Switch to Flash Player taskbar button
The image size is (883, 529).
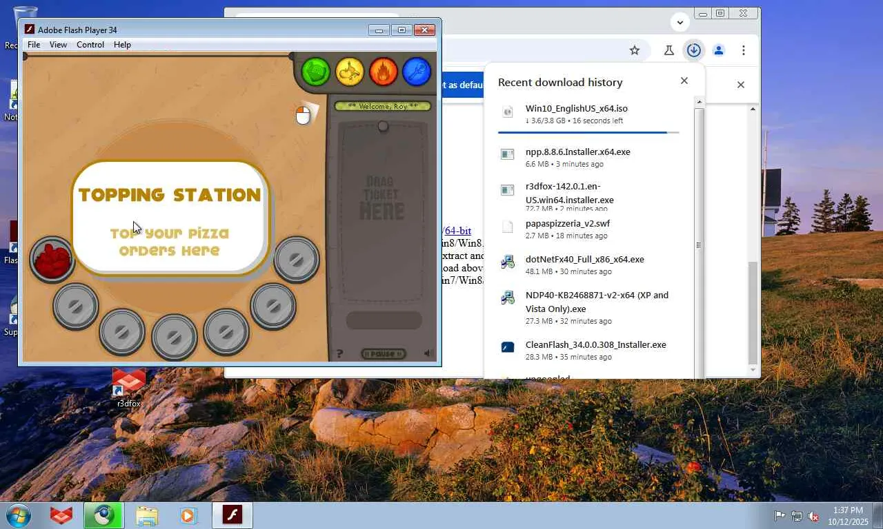pyautogui.click(x=232, y=515)
